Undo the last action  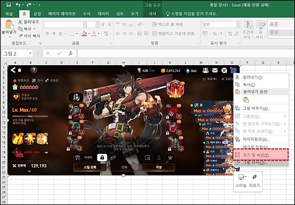tap(18, 5)
